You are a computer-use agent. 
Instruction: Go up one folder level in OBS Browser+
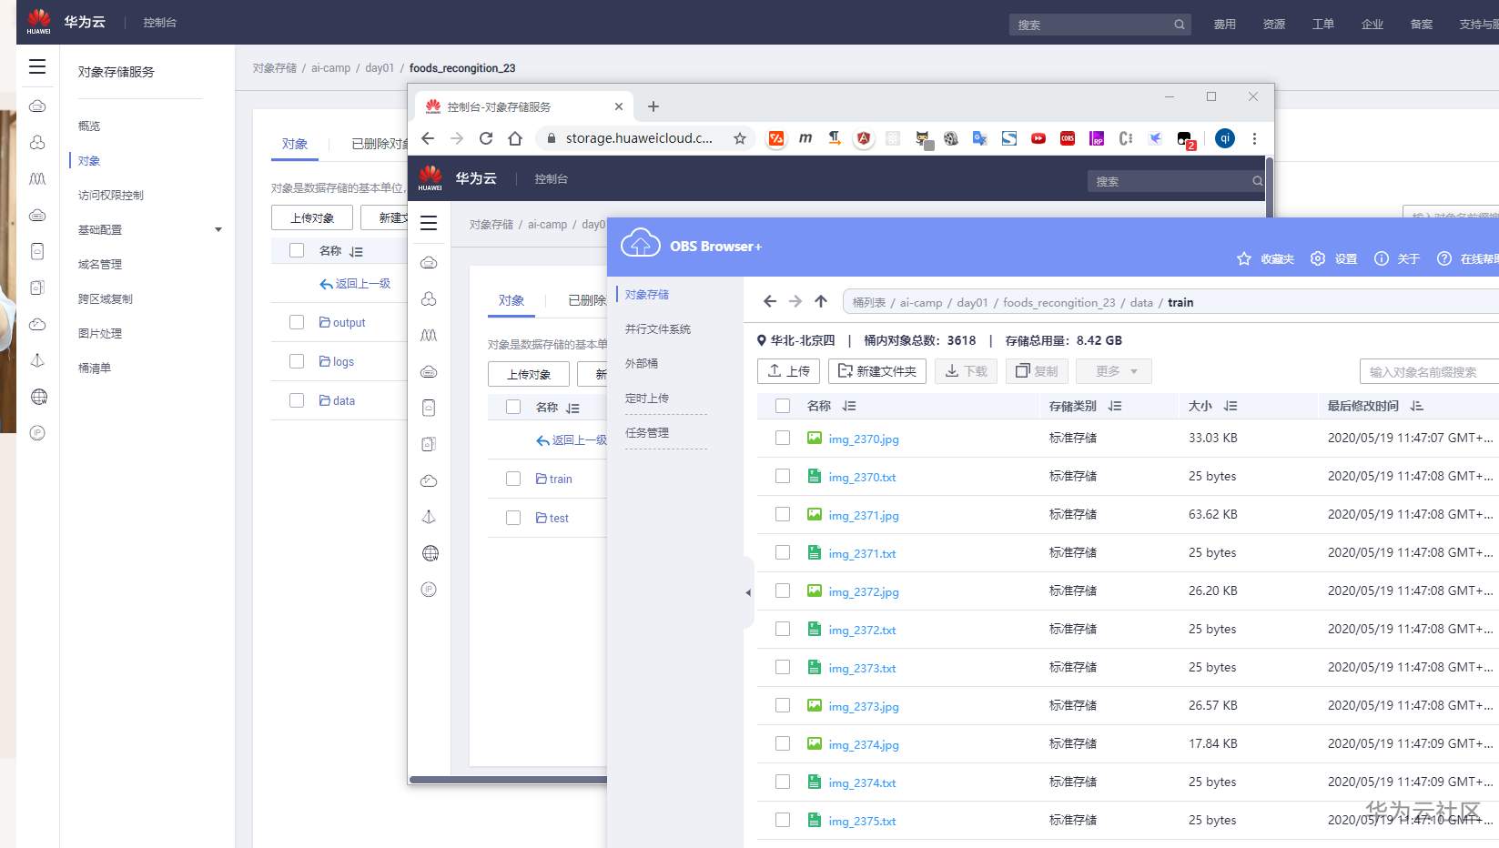pyautogui.click(x=821, y=301)
